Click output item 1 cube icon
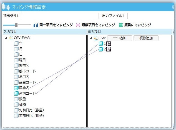Viewport: 176px width, 130px height. click(101, 44)
